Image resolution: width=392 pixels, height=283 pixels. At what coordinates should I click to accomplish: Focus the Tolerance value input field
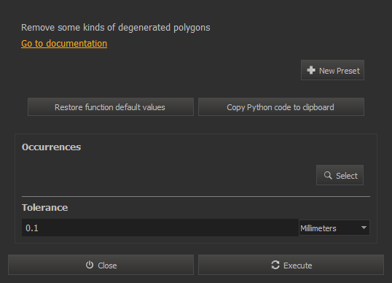[x=160, y=228]
